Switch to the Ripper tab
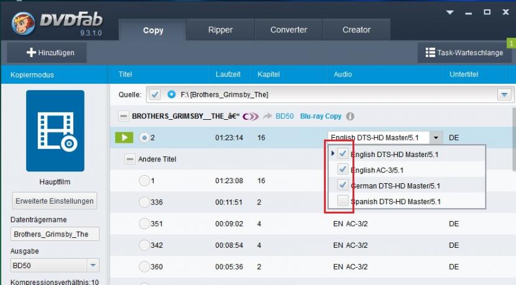516x285 pixels. point(220,30)
